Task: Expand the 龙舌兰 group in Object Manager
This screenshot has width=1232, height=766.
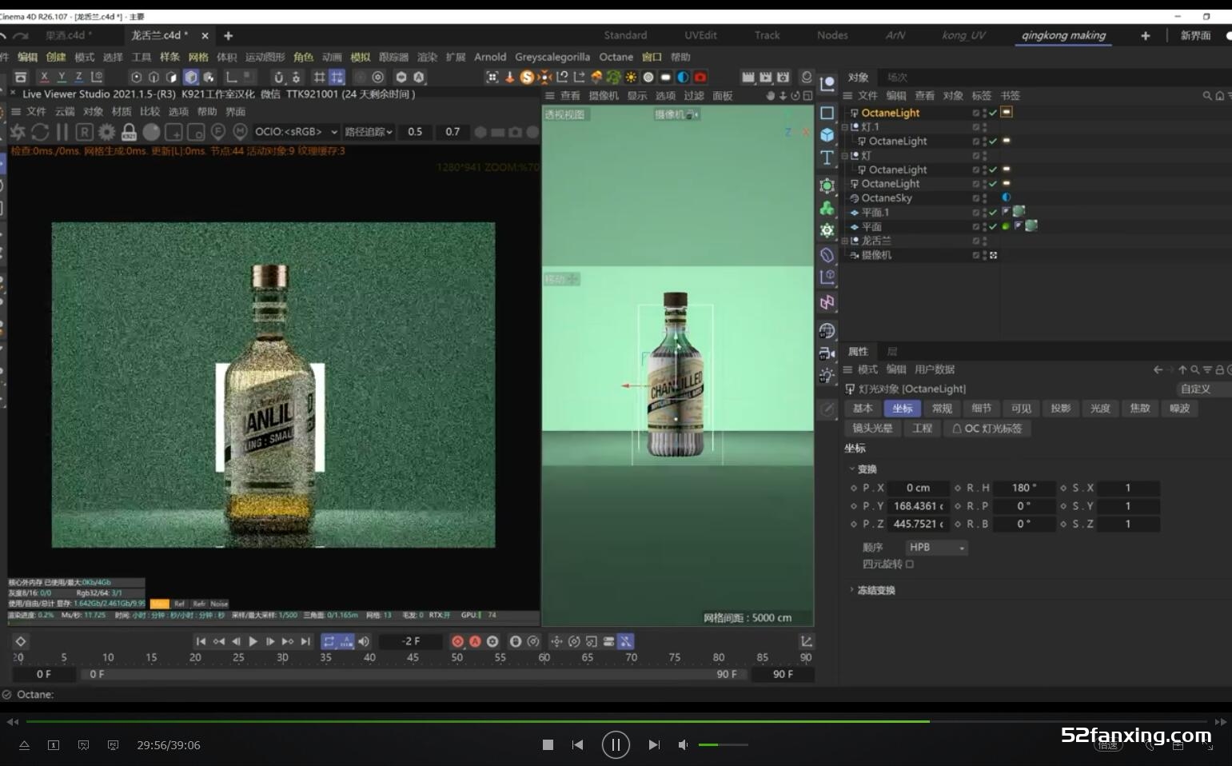Action: (x=845, y=241)
